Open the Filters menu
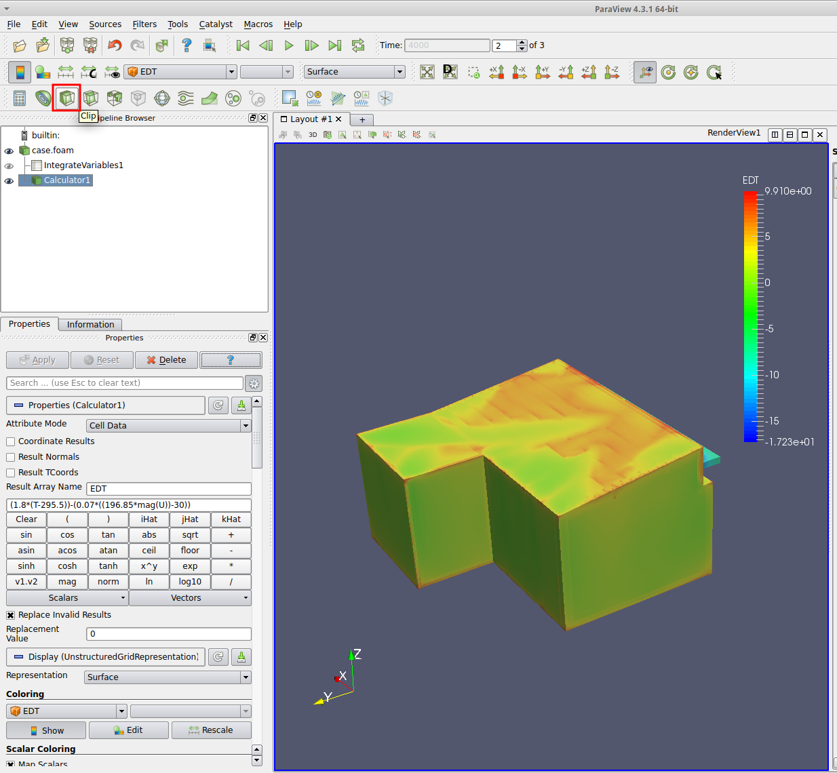The height and width of the screenshot is (773, 837). (144, 24)
